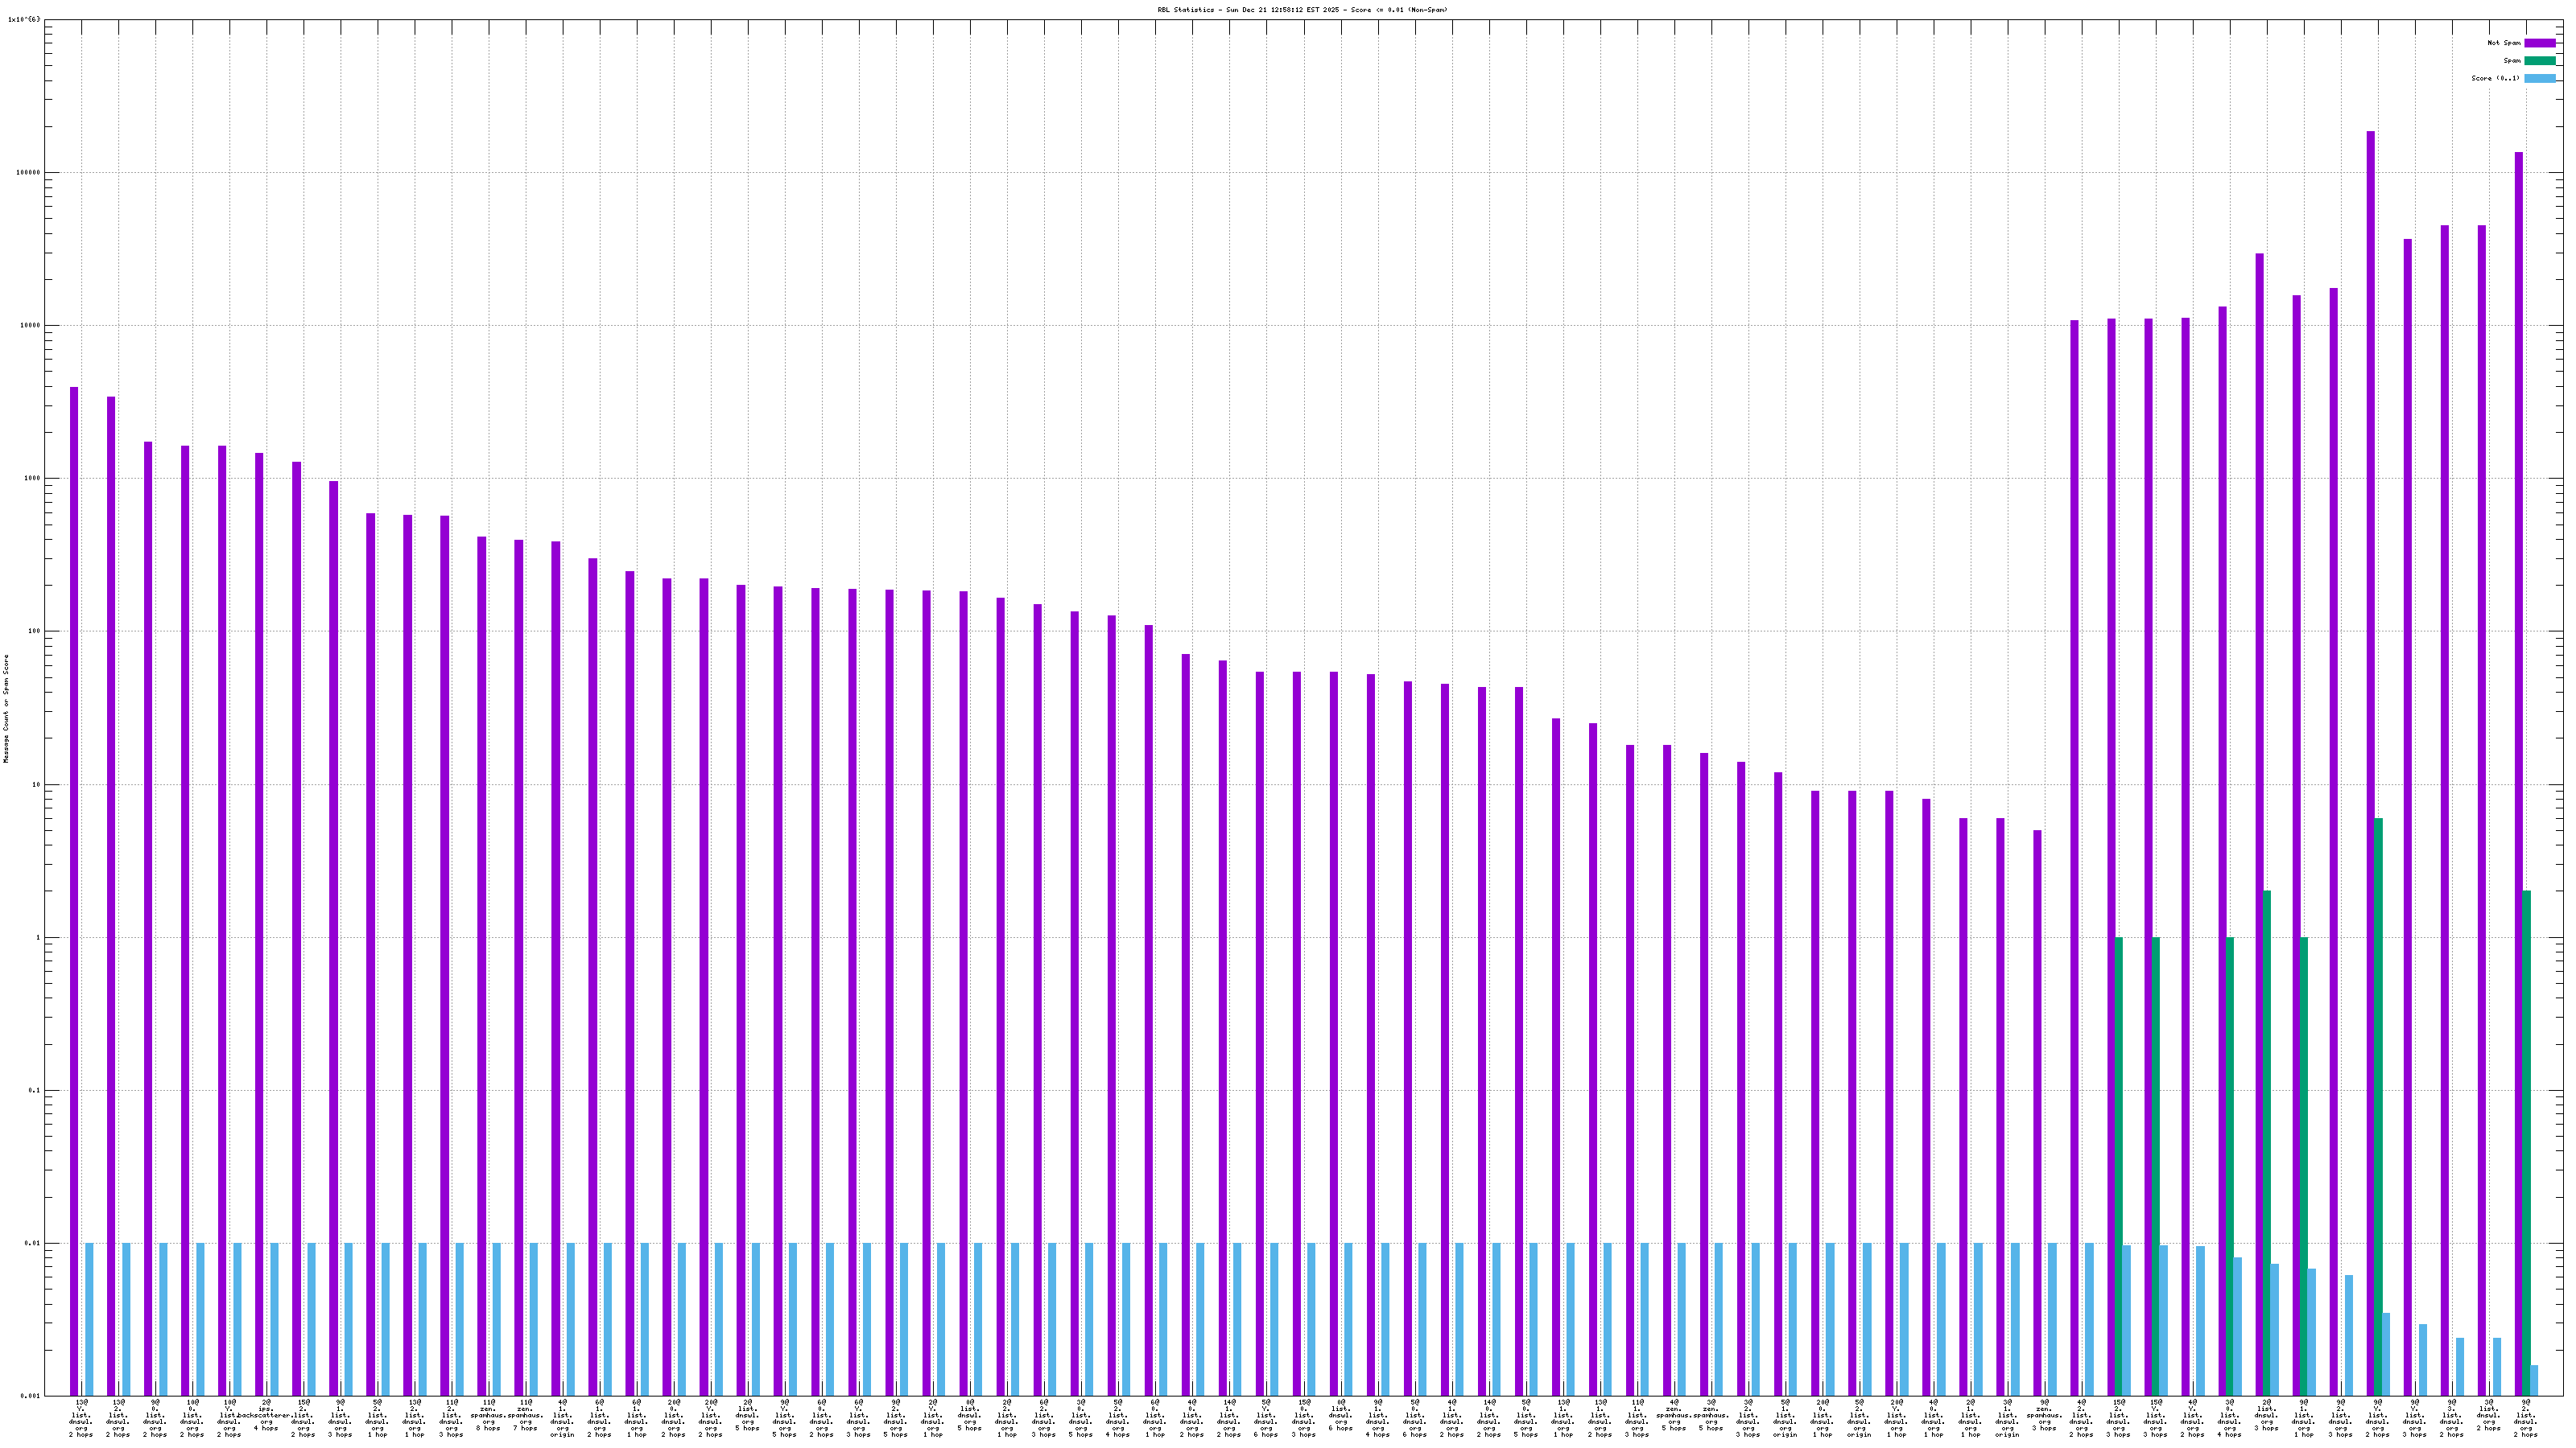This screenshot has width=2576, height=1448.
Task: Click the 'Message Count or Spam Score' axis label
Action: click(6, 709)
